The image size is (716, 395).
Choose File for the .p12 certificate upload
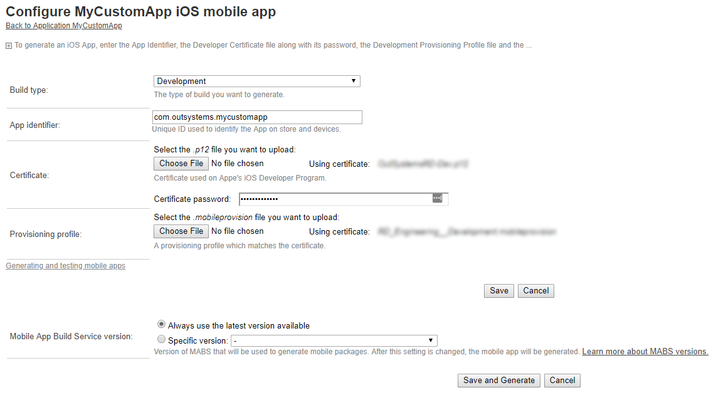pos(181,163)
